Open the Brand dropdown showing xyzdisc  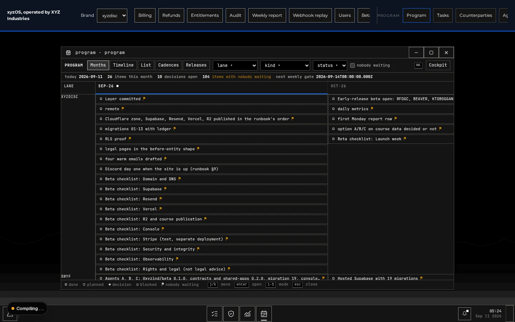112,15
